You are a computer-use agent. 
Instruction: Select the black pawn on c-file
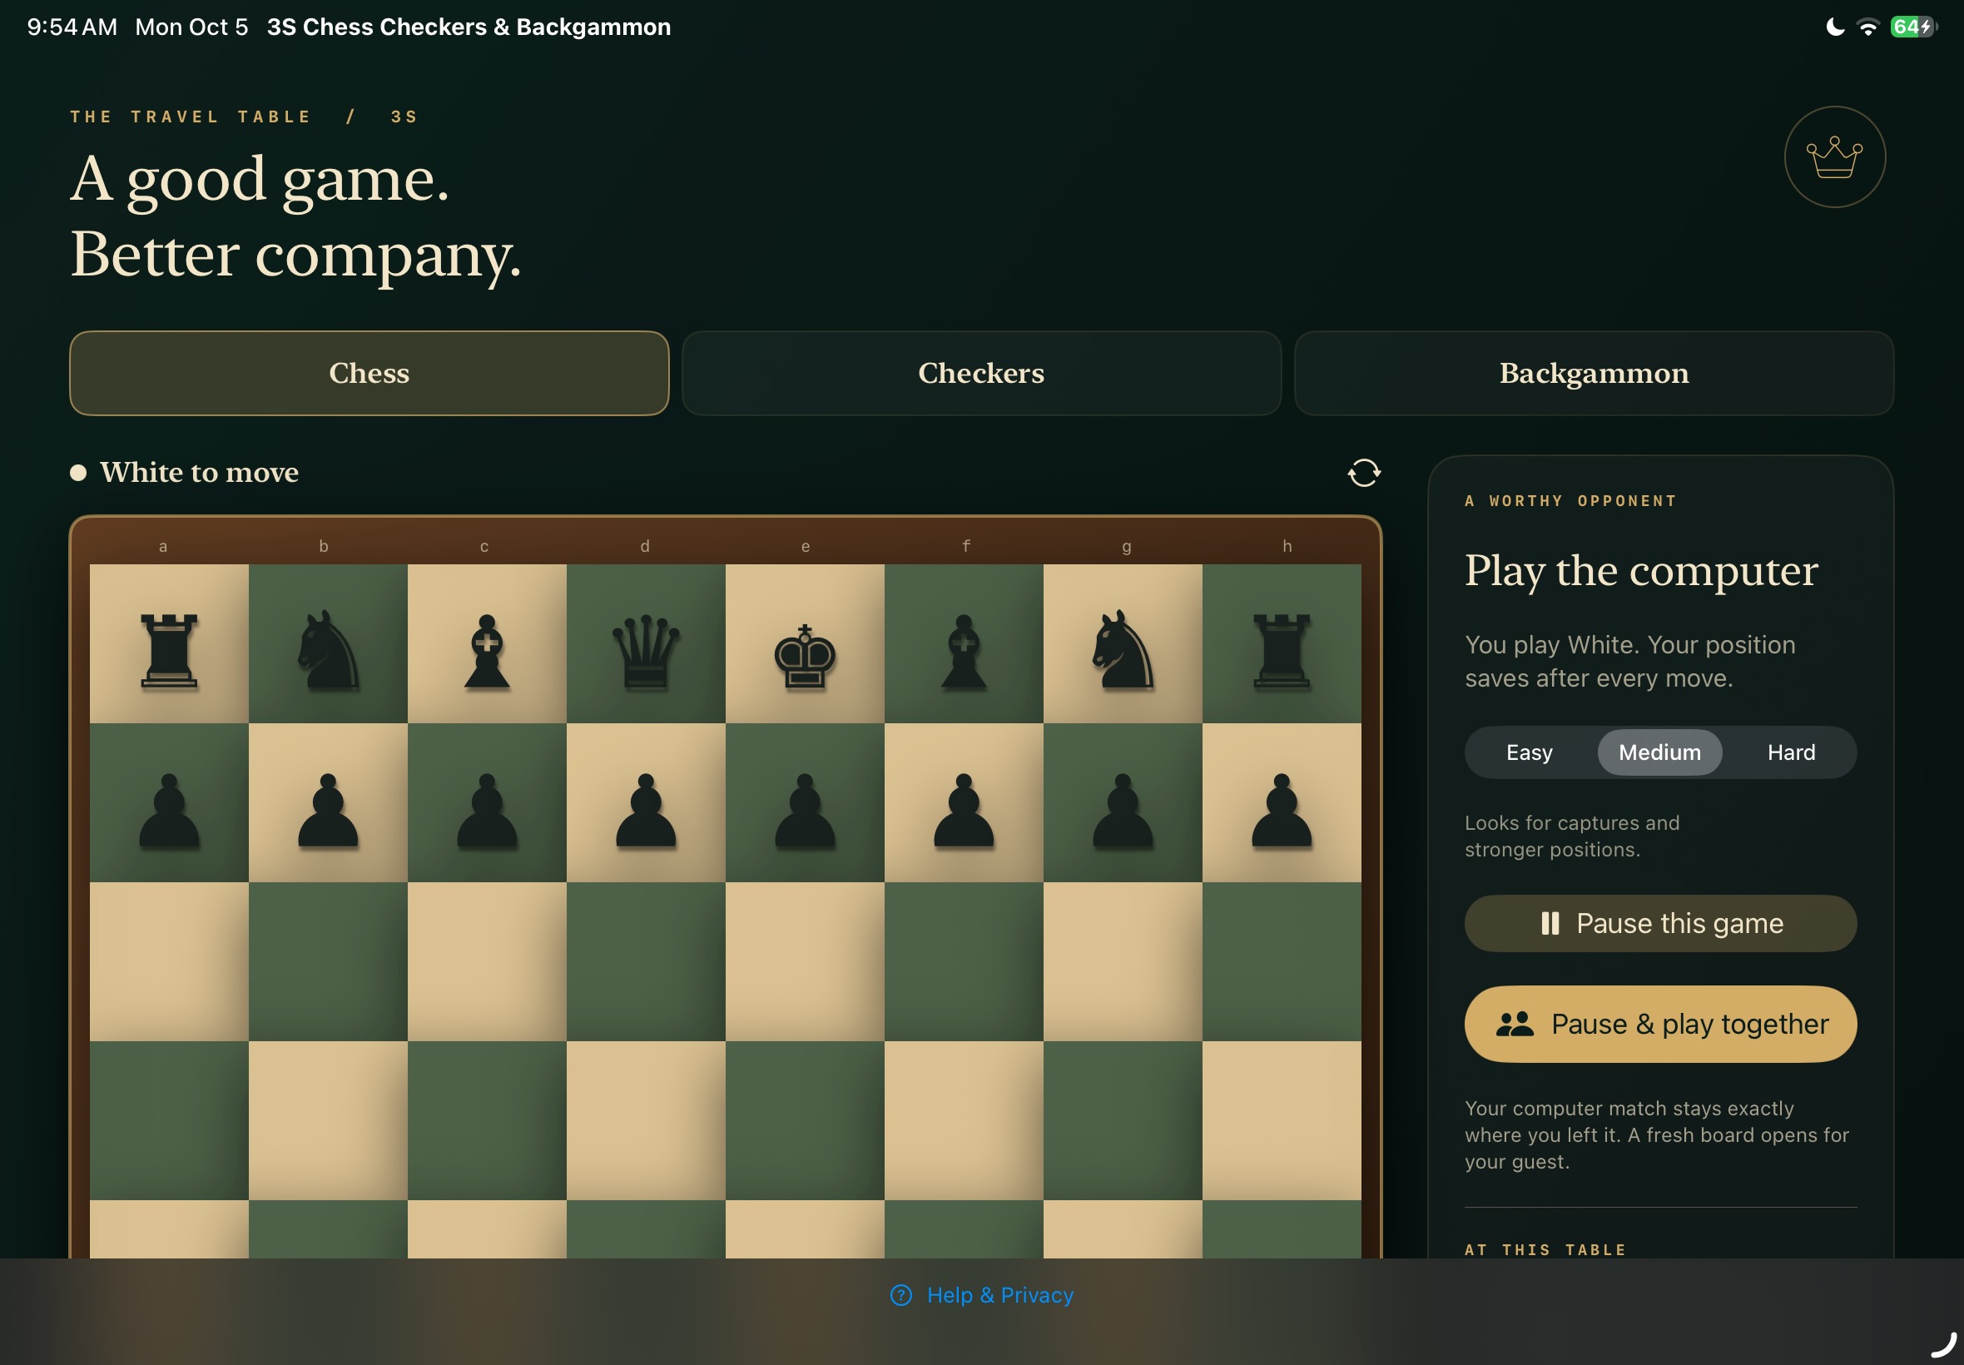click(487, 810)
